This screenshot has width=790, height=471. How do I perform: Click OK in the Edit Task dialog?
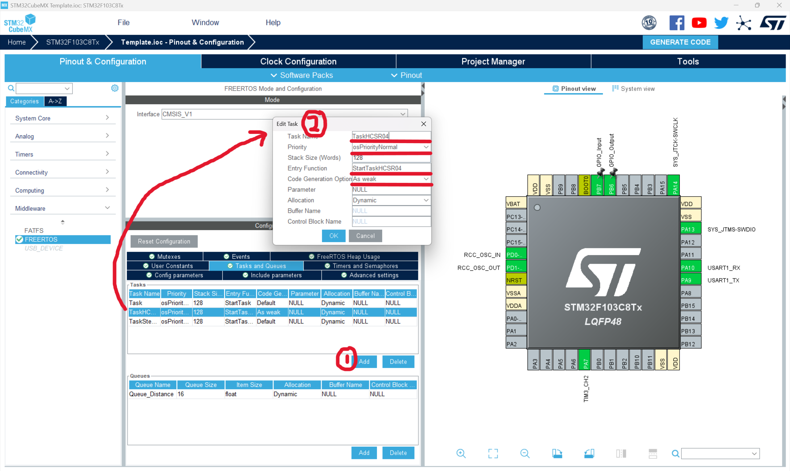tap(333, 236)
